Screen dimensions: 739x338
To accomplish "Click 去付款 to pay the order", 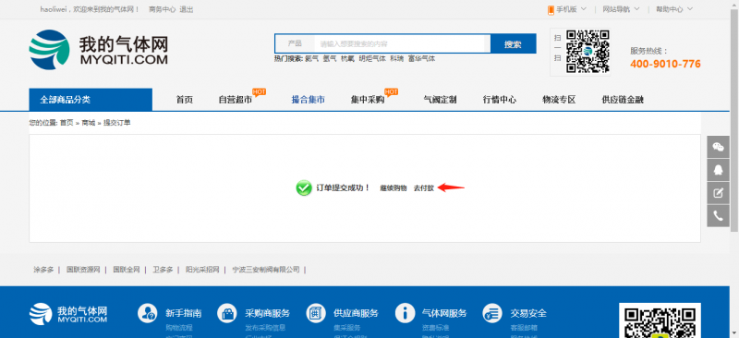I will pos(424,187).
